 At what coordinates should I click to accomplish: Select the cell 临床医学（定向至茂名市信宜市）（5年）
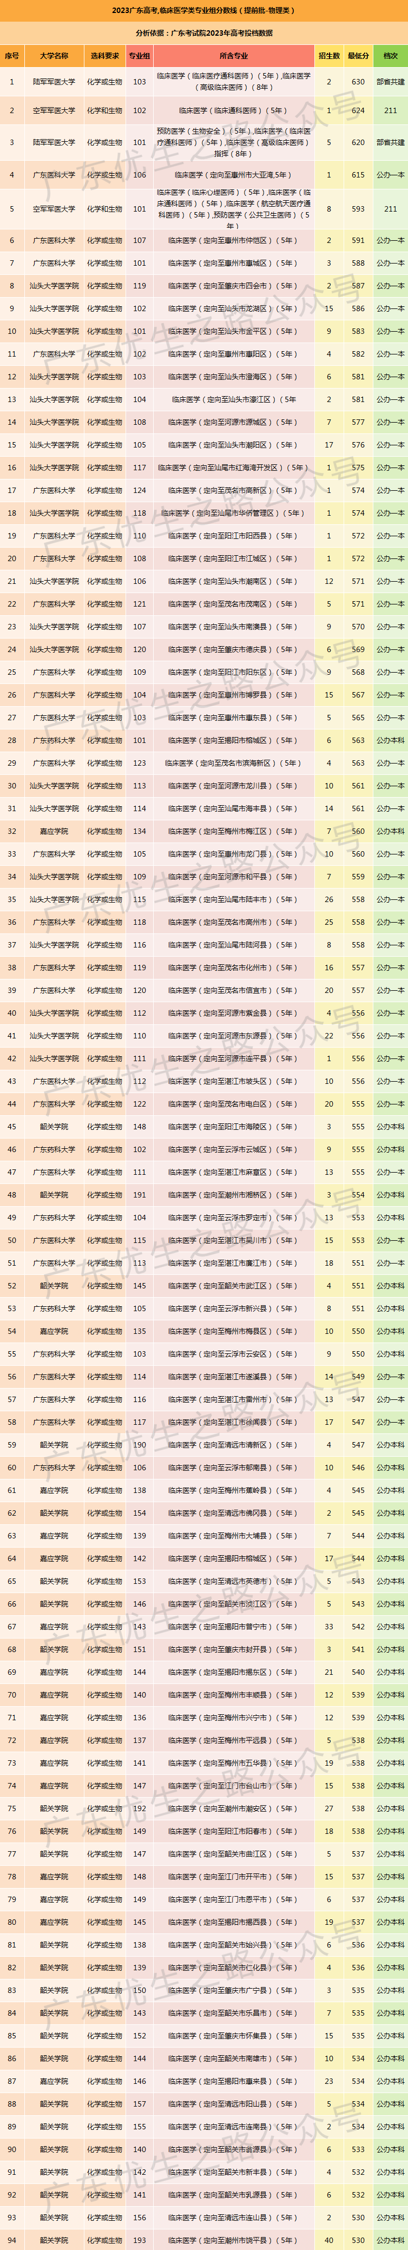point(233,990)
